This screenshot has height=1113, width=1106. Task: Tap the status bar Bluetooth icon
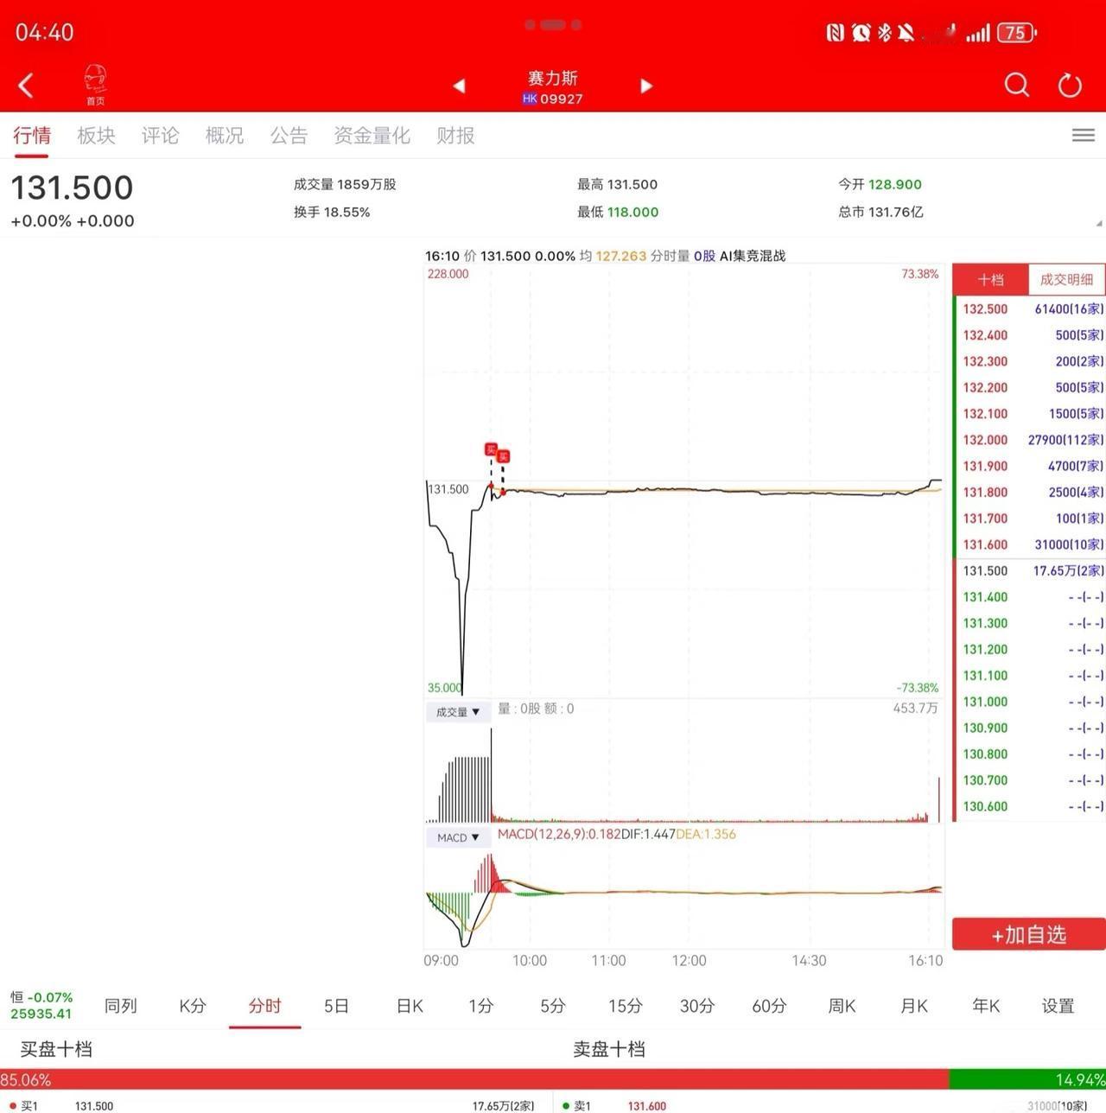tap(884, 33)
